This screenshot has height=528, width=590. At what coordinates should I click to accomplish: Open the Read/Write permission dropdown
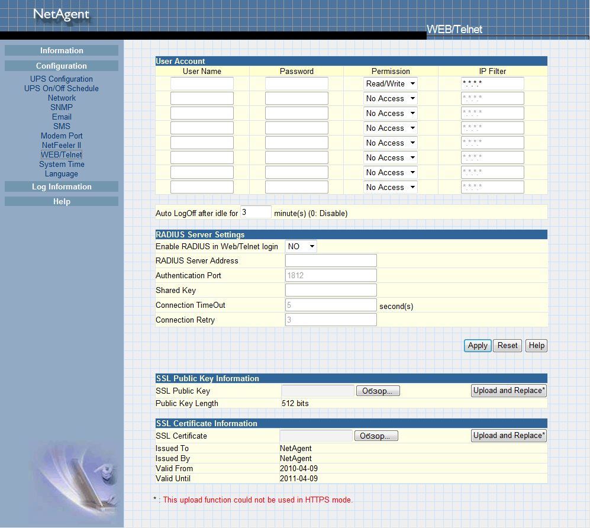(x=391, y=83)
